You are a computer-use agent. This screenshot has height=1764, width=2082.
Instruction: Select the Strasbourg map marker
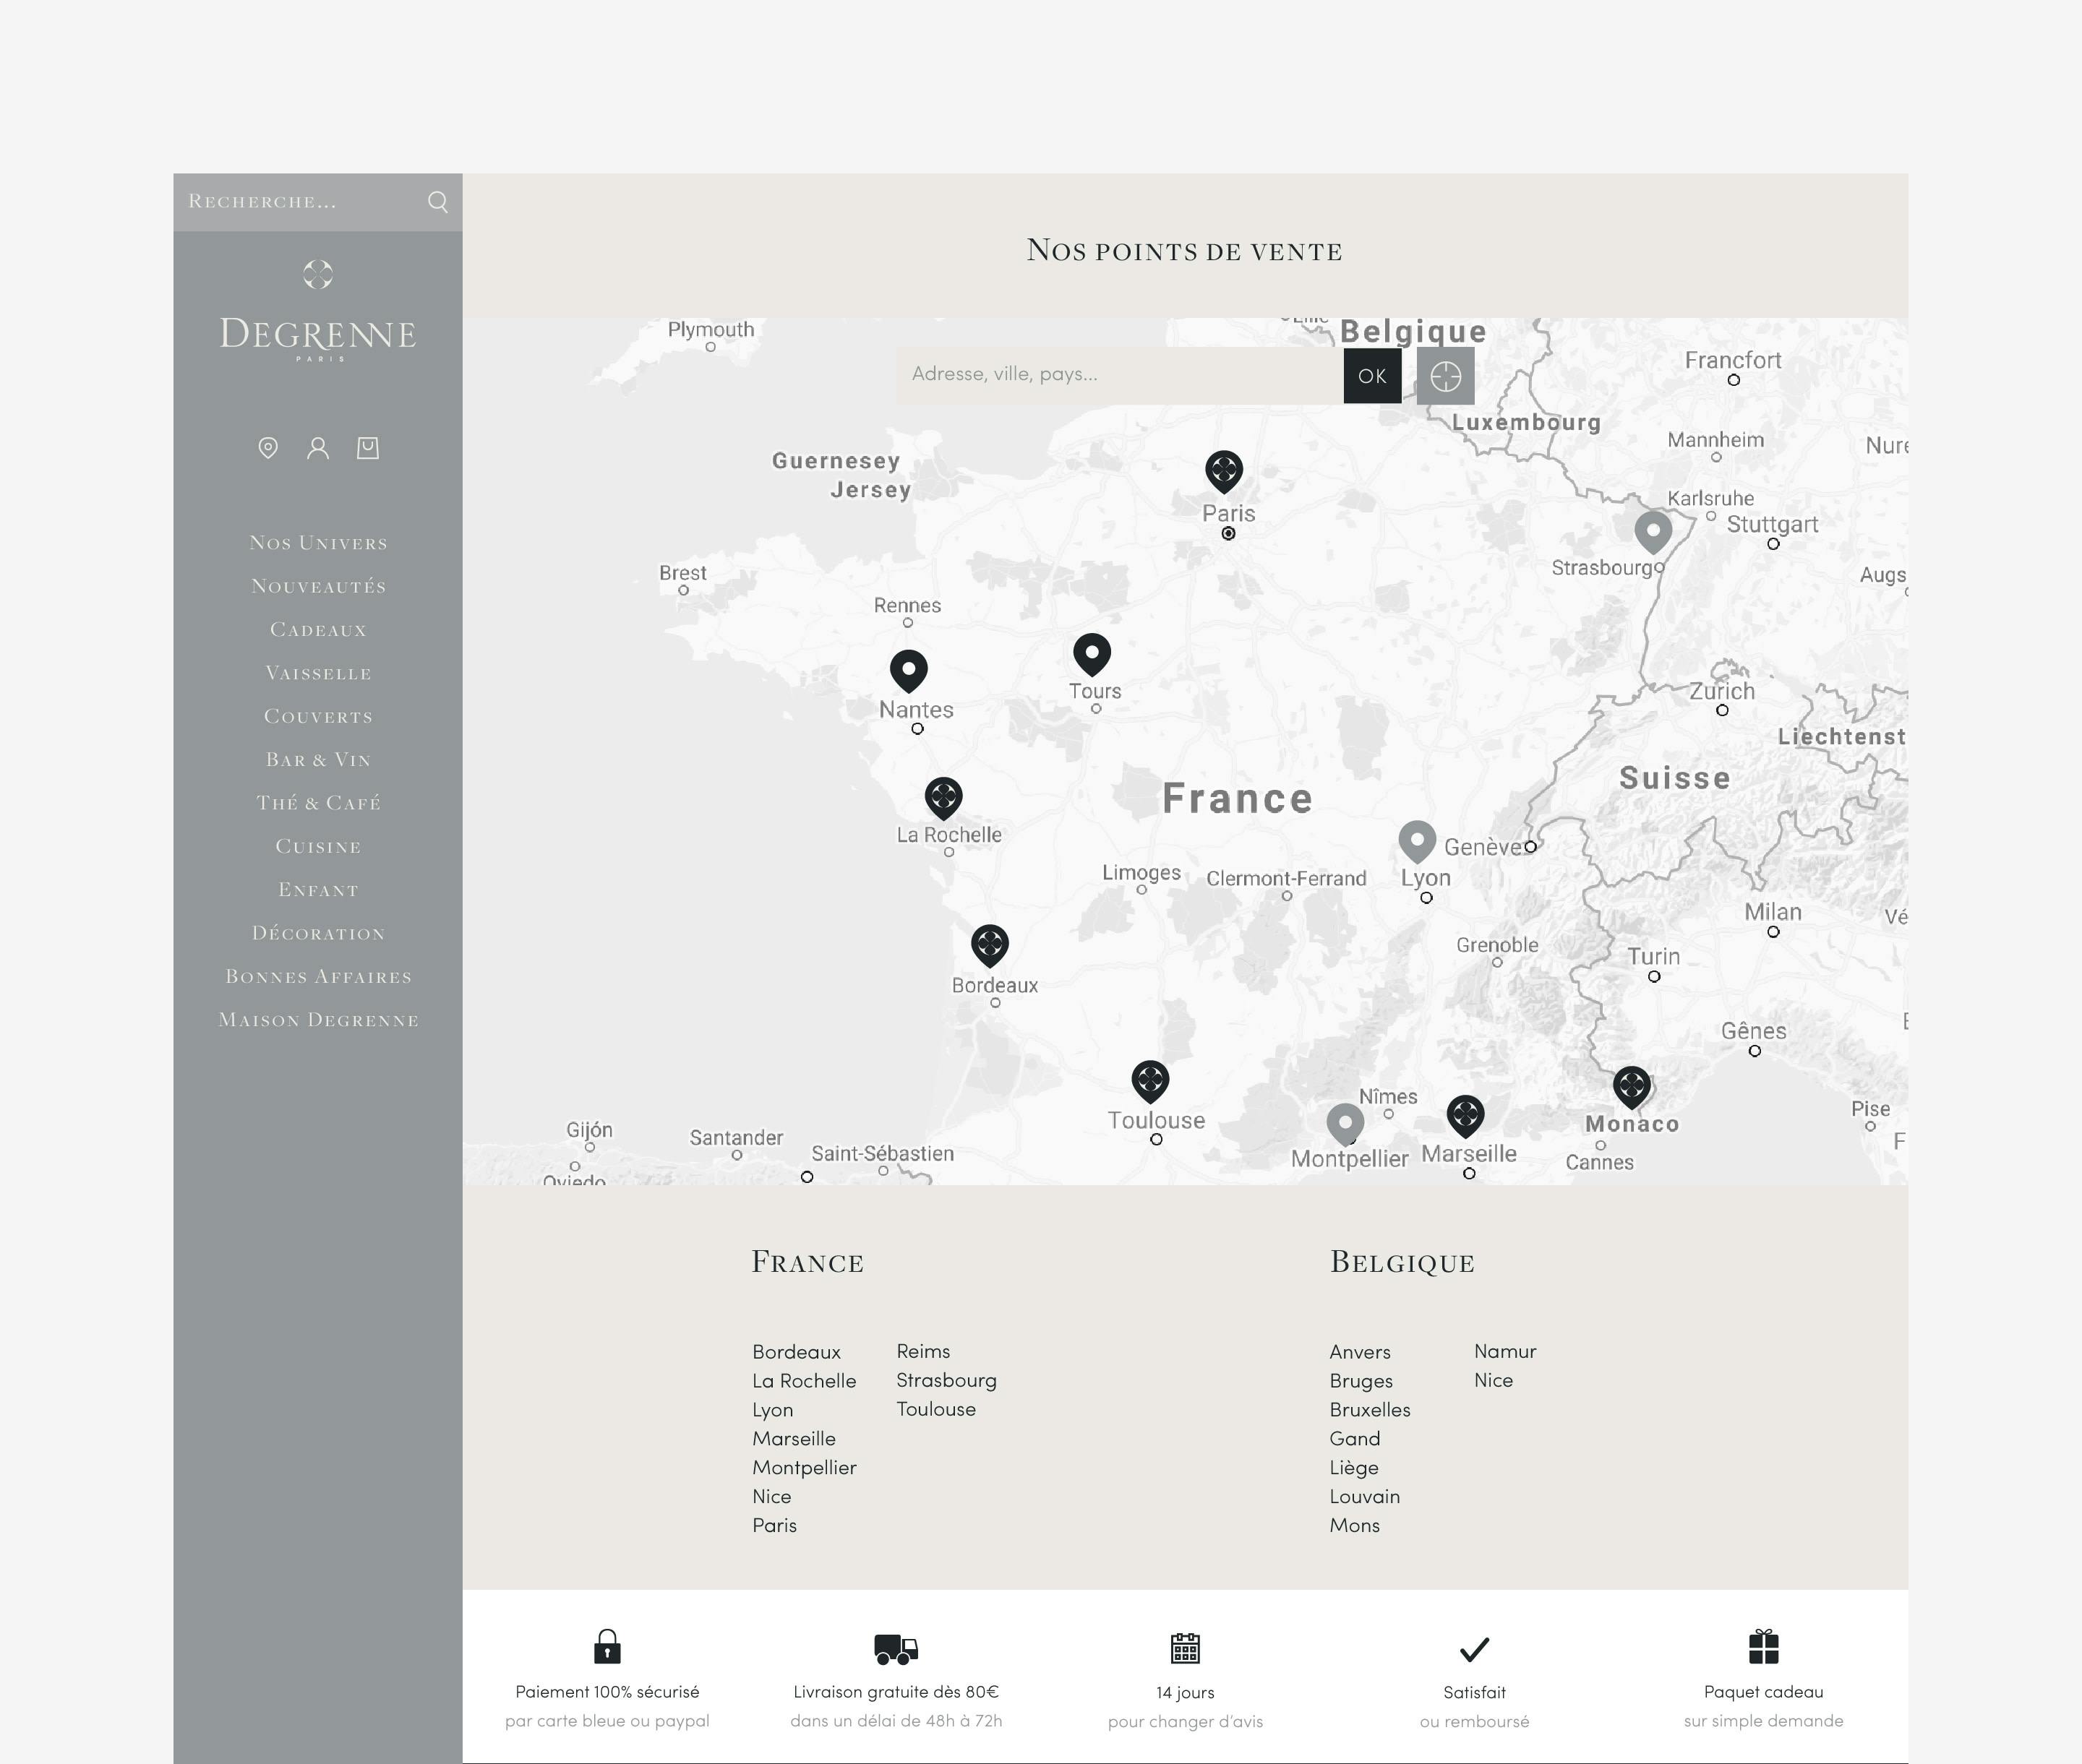pyautogui.click(x=1653, y=532)
